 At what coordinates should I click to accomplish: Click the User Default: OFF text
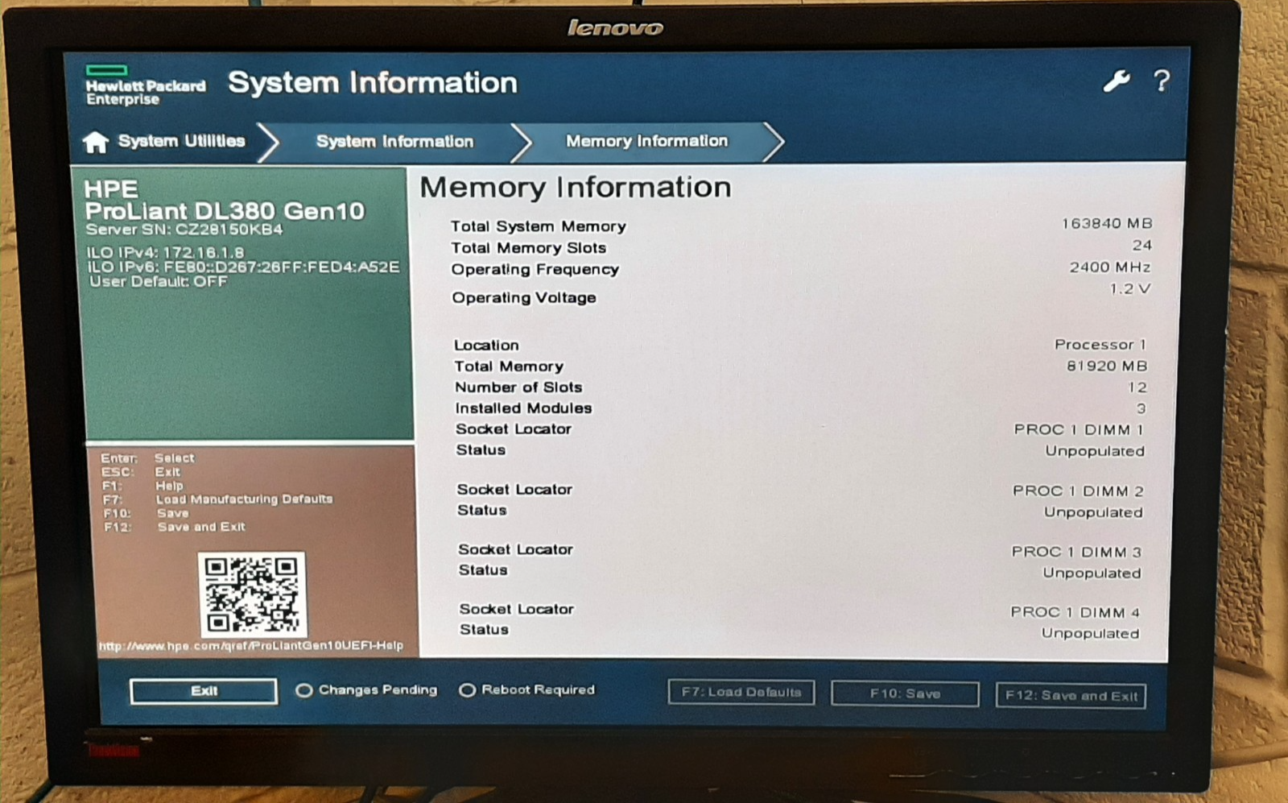click(x=158, y=281)
